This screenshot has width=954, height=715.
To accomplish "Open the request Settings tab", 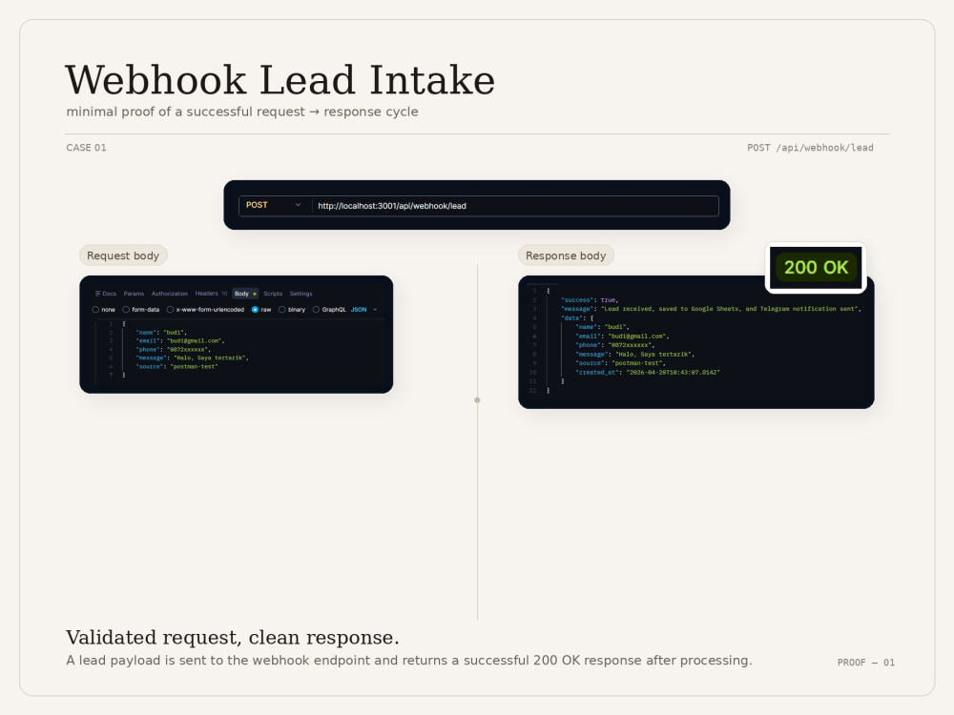I will tap(301, 294).
